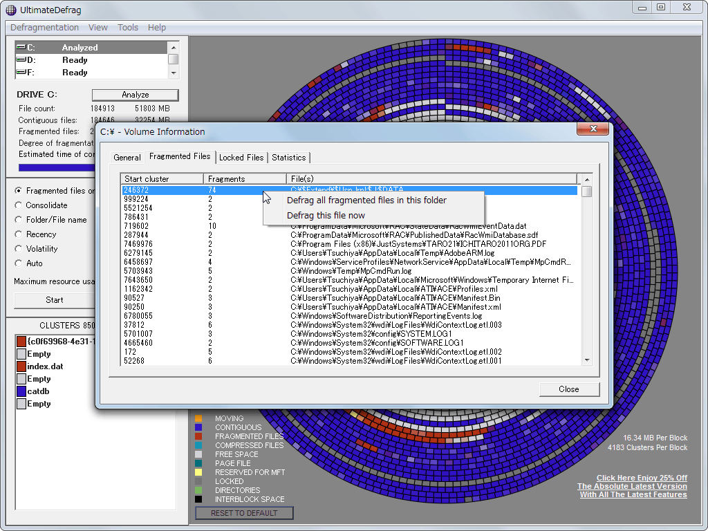Select the {c0f69968-4e31 entry in clusters list
The width and height of the screenshot is (708, 531).
coord(61,342)
